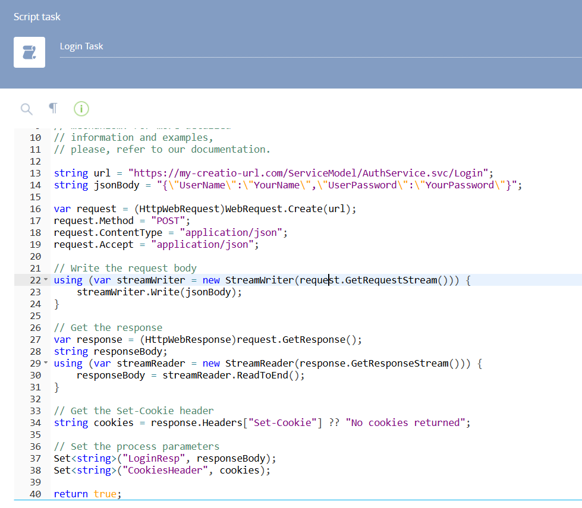The height and width of the screenshot is (508, 582).
Task: Click comment 'information and examples,'
Action: (x=142, y=138)
